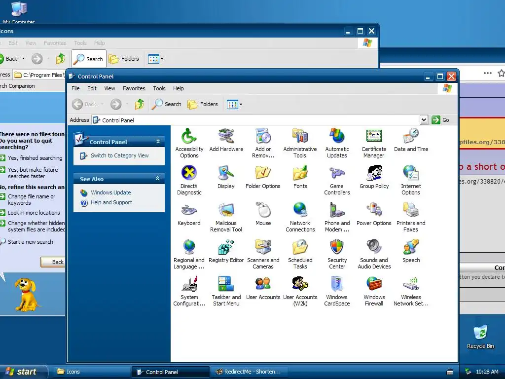Click Start a new search in Icons window
Screen dimensions: 505x379
click(30, 242)
